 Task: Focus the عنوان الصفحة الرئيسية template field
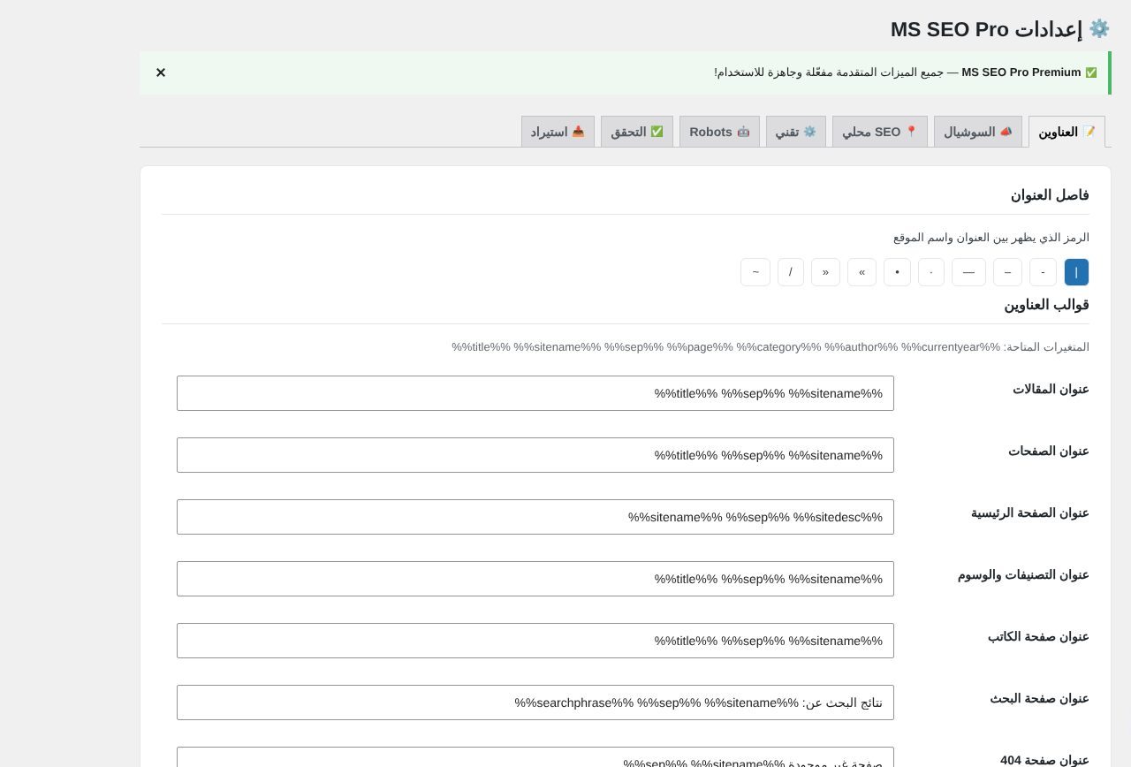coord(535,517)
